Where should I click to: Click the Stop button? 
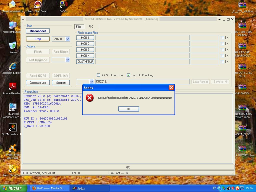pos(38,39)
